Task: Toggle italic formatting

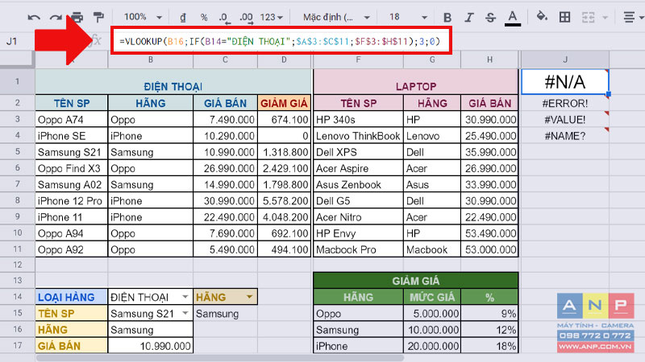Action: click(468, 17)
